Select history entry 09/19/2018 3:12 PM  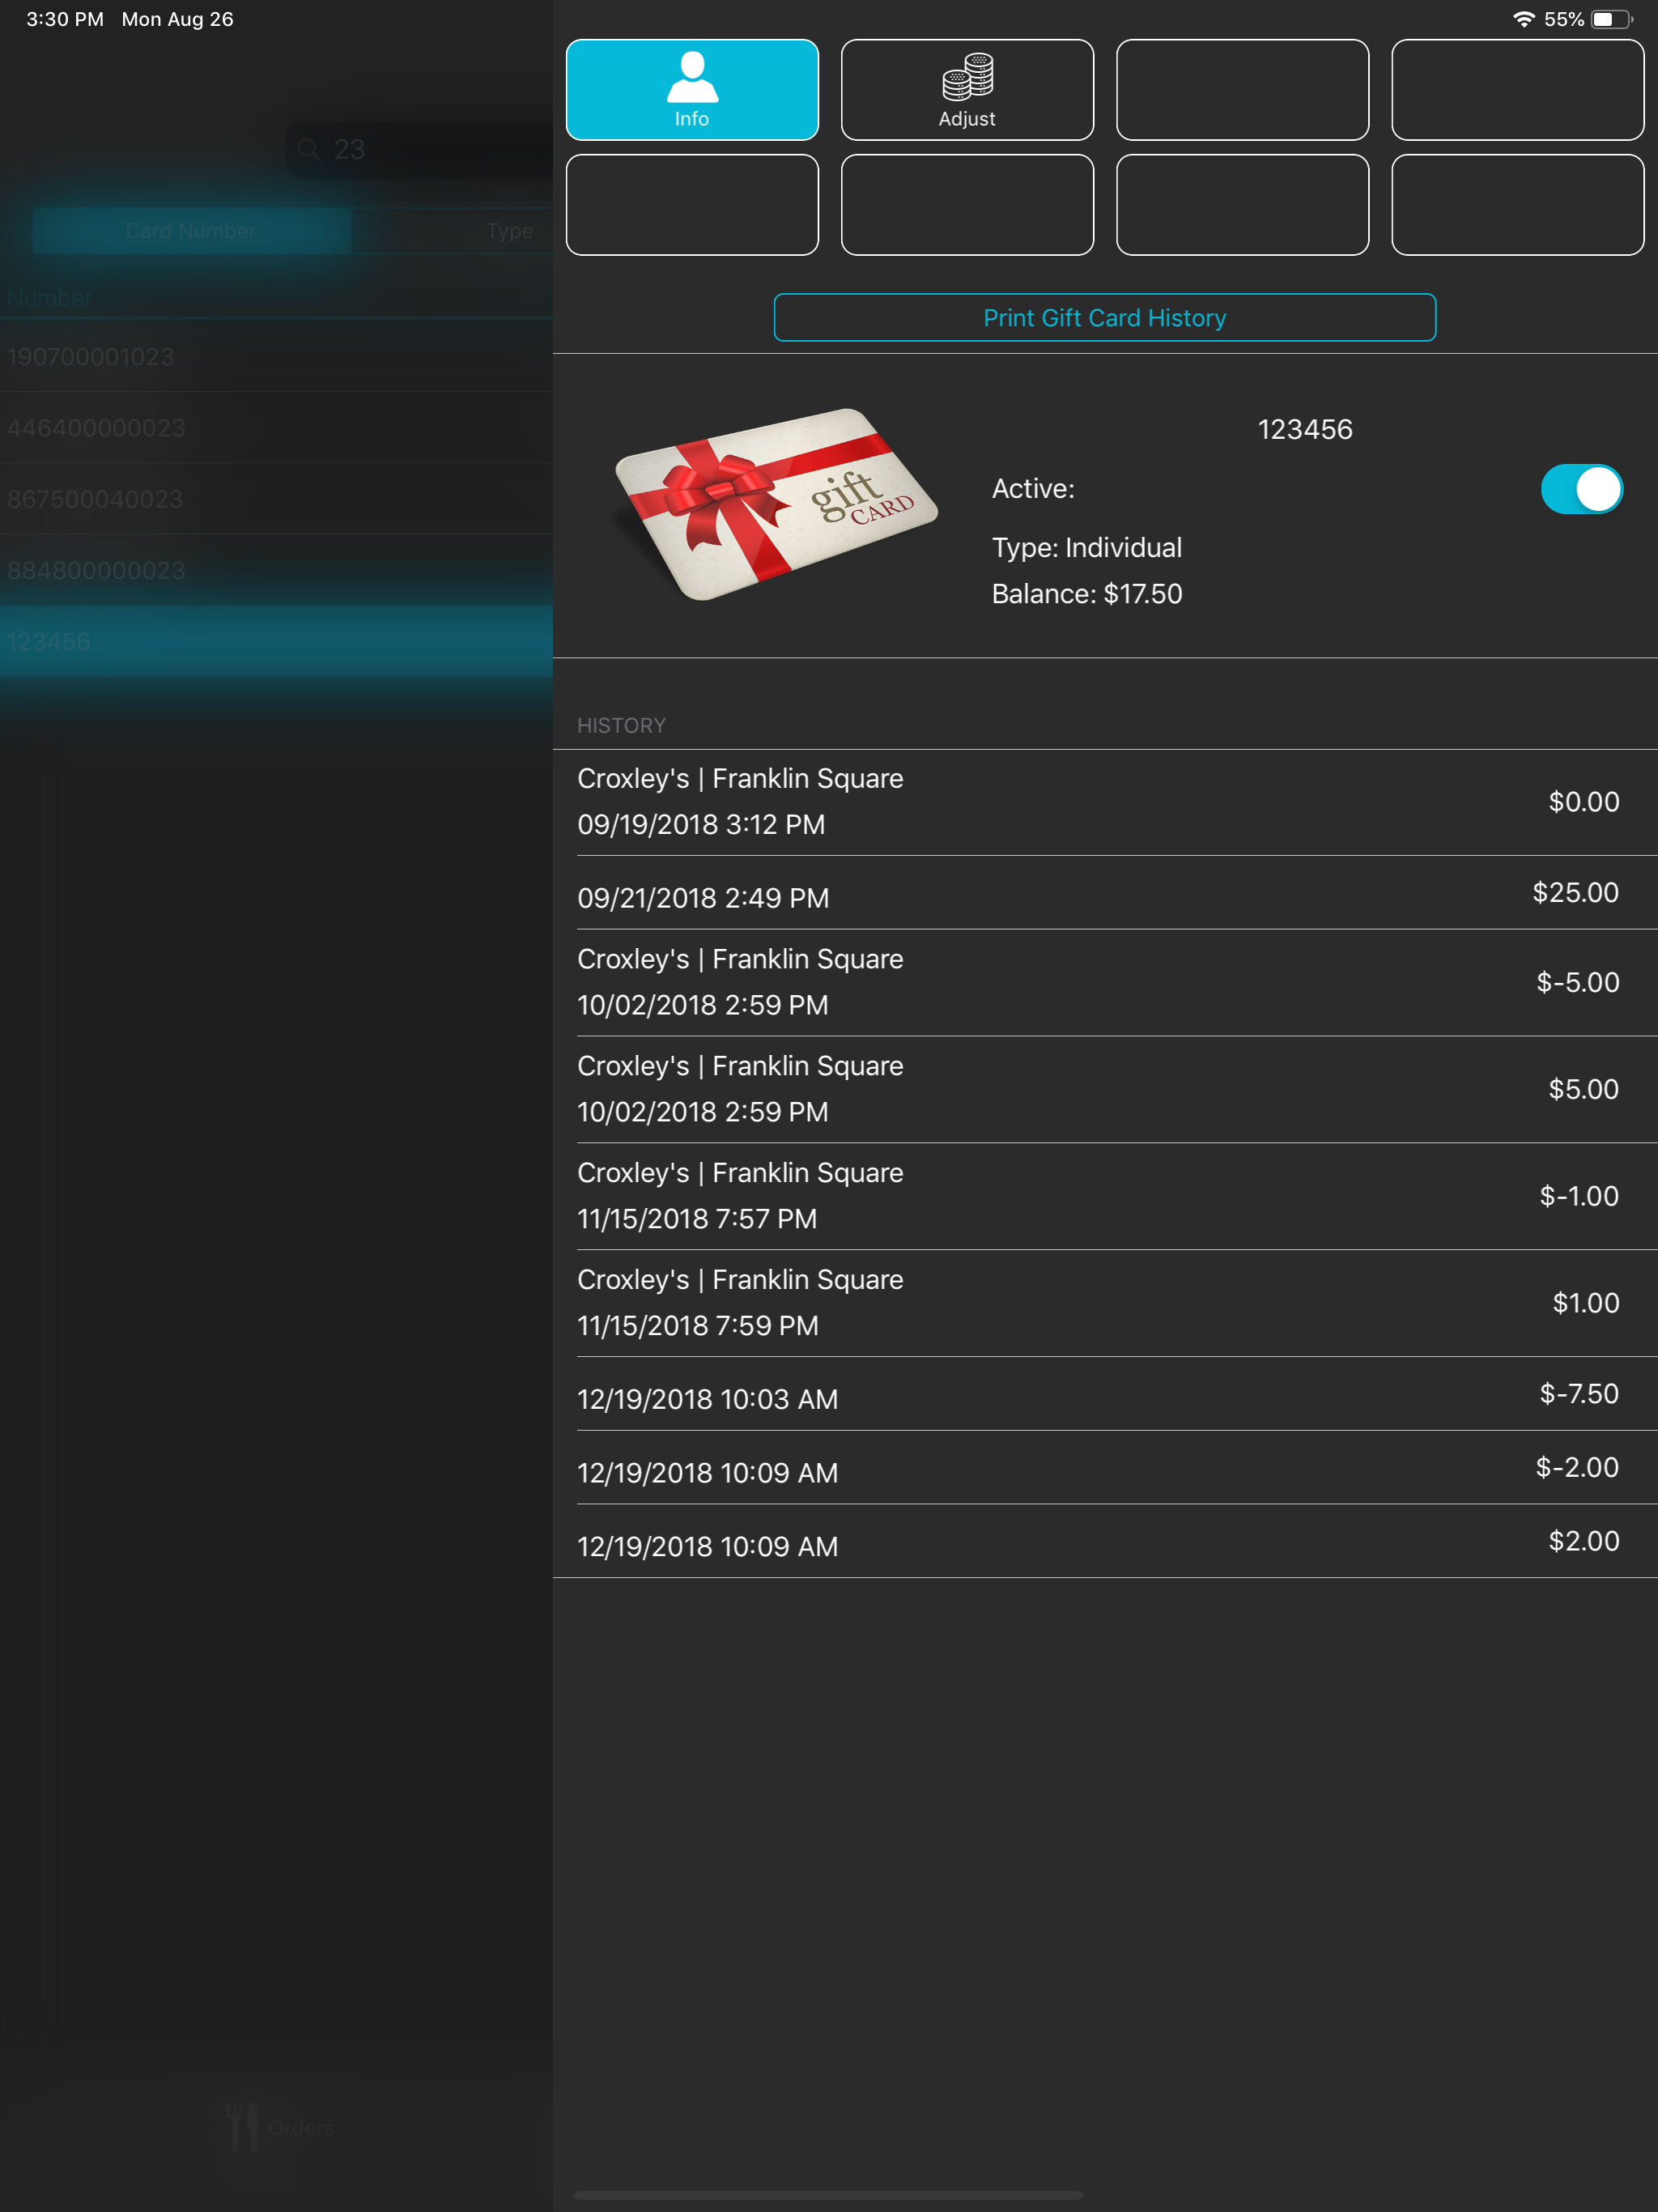click(x=1105, y=802)
